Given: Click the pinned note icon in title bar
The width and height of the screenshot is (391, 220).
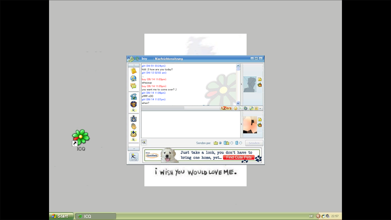Looking at the screenshot, I should (x=131, y=59).
